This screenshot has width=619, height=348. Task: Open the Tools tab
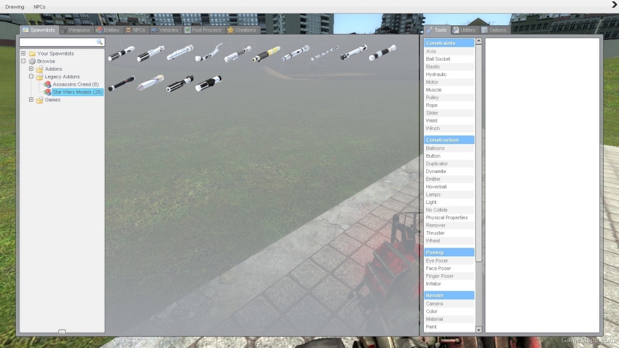(x=437, y=30)
